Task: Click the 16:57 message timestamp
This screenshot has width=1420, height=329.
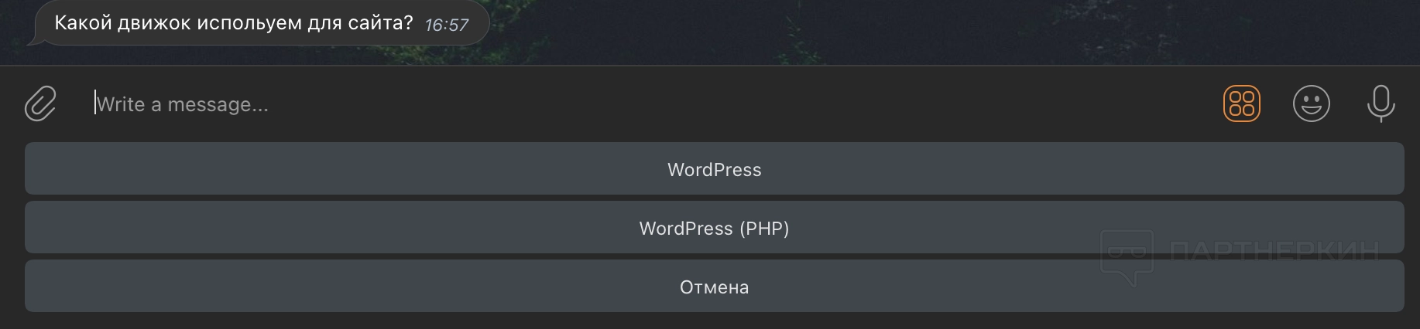Action: click(447, 25)
